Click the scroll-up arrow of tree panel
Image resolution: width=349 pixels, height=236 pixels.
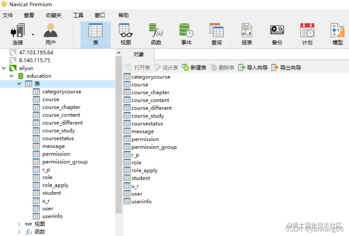[119, 53]
